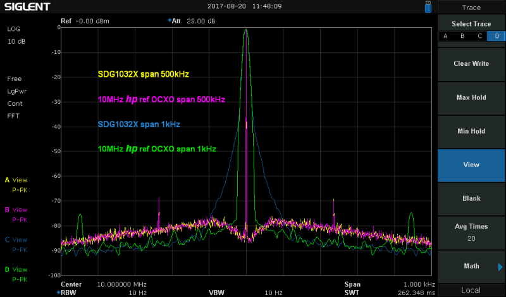Click the Ref -0.00 dBm readout
Screen dimensions: 506x297
click(x=85, y=22)
